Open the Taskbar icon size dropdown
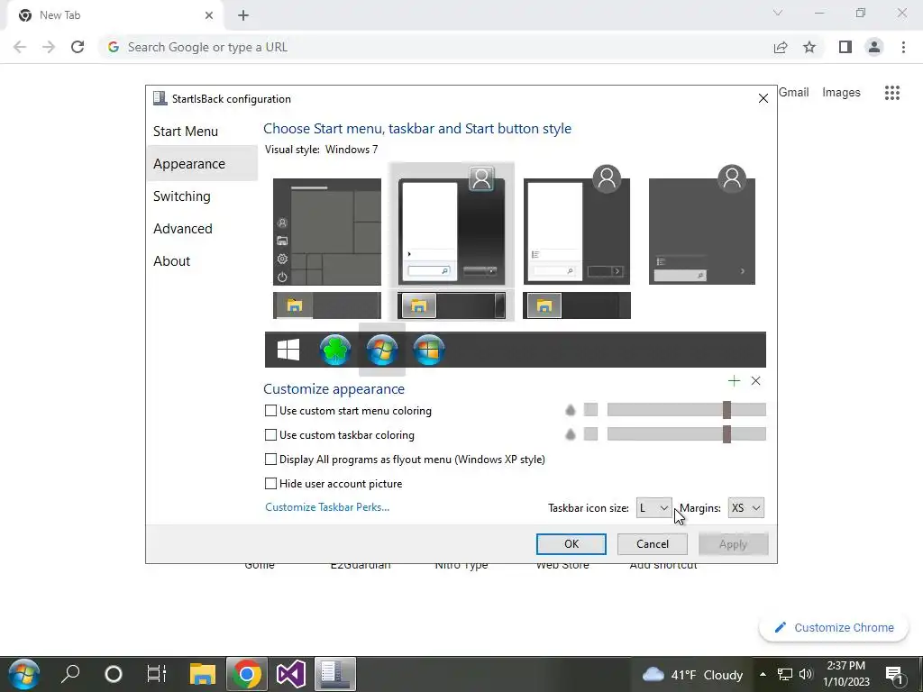923x692 pixels. click(x=654, y=508)
